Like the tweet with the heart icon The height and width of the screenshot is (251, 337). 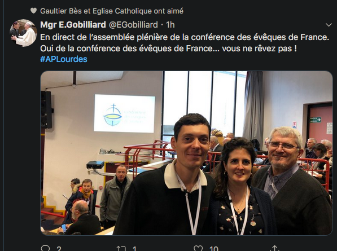pyautogui.click(x=198, y=248)
